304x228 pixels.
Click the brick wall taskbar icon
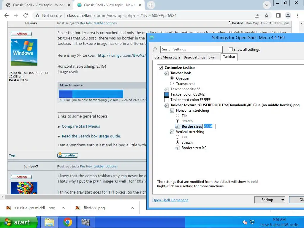85,222
